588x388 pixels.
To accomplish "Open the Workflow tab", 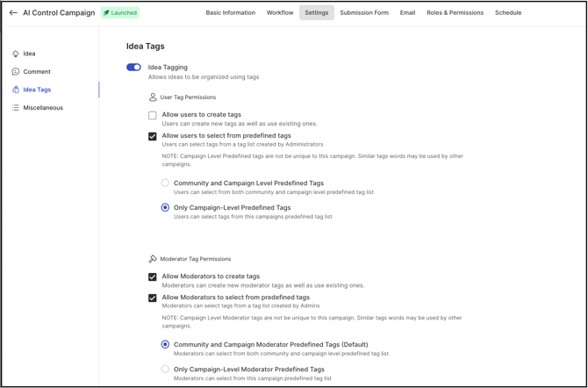I will pos(280,13).
